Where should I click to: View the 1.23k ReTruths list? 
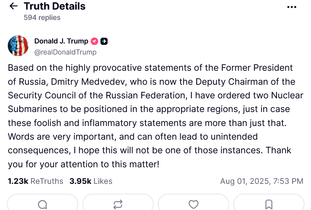click(35, 181)
